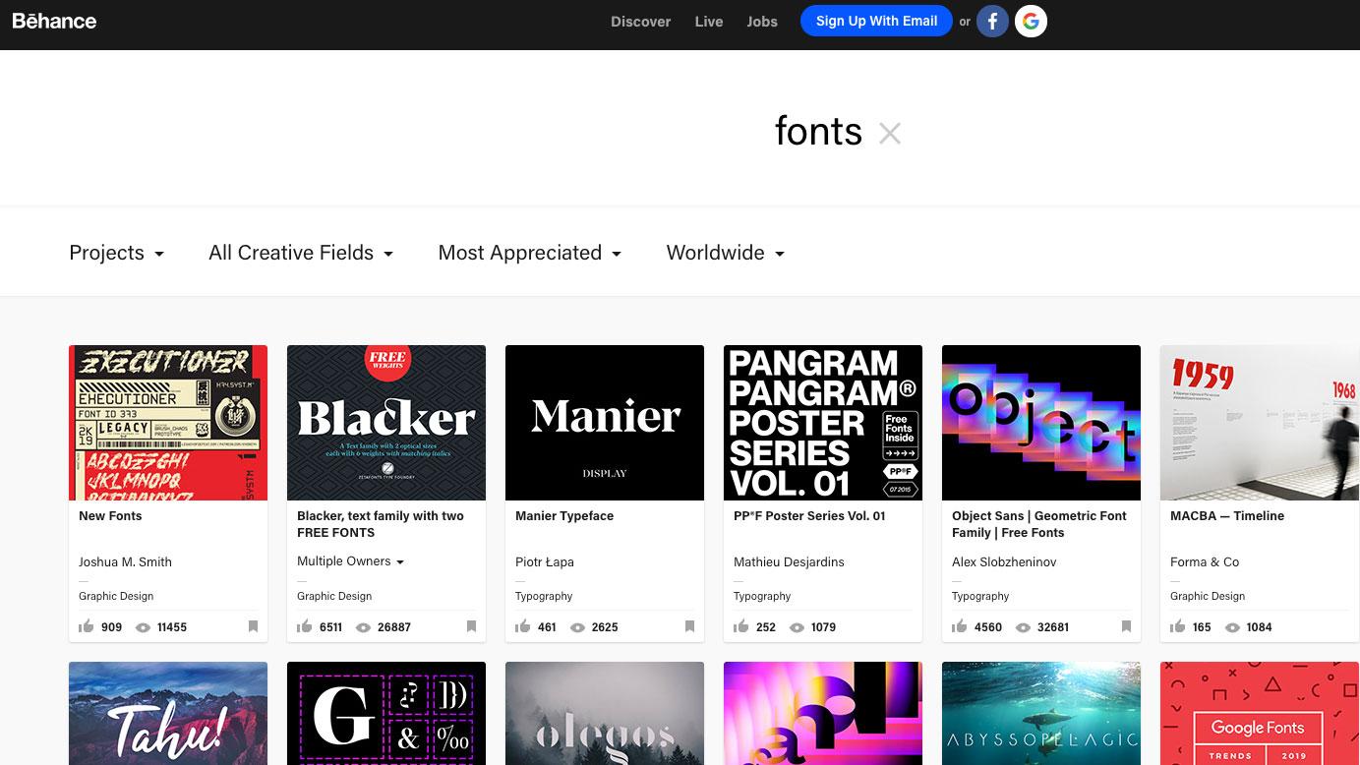Open Jobs in the top navigation

tap(762, 22)
